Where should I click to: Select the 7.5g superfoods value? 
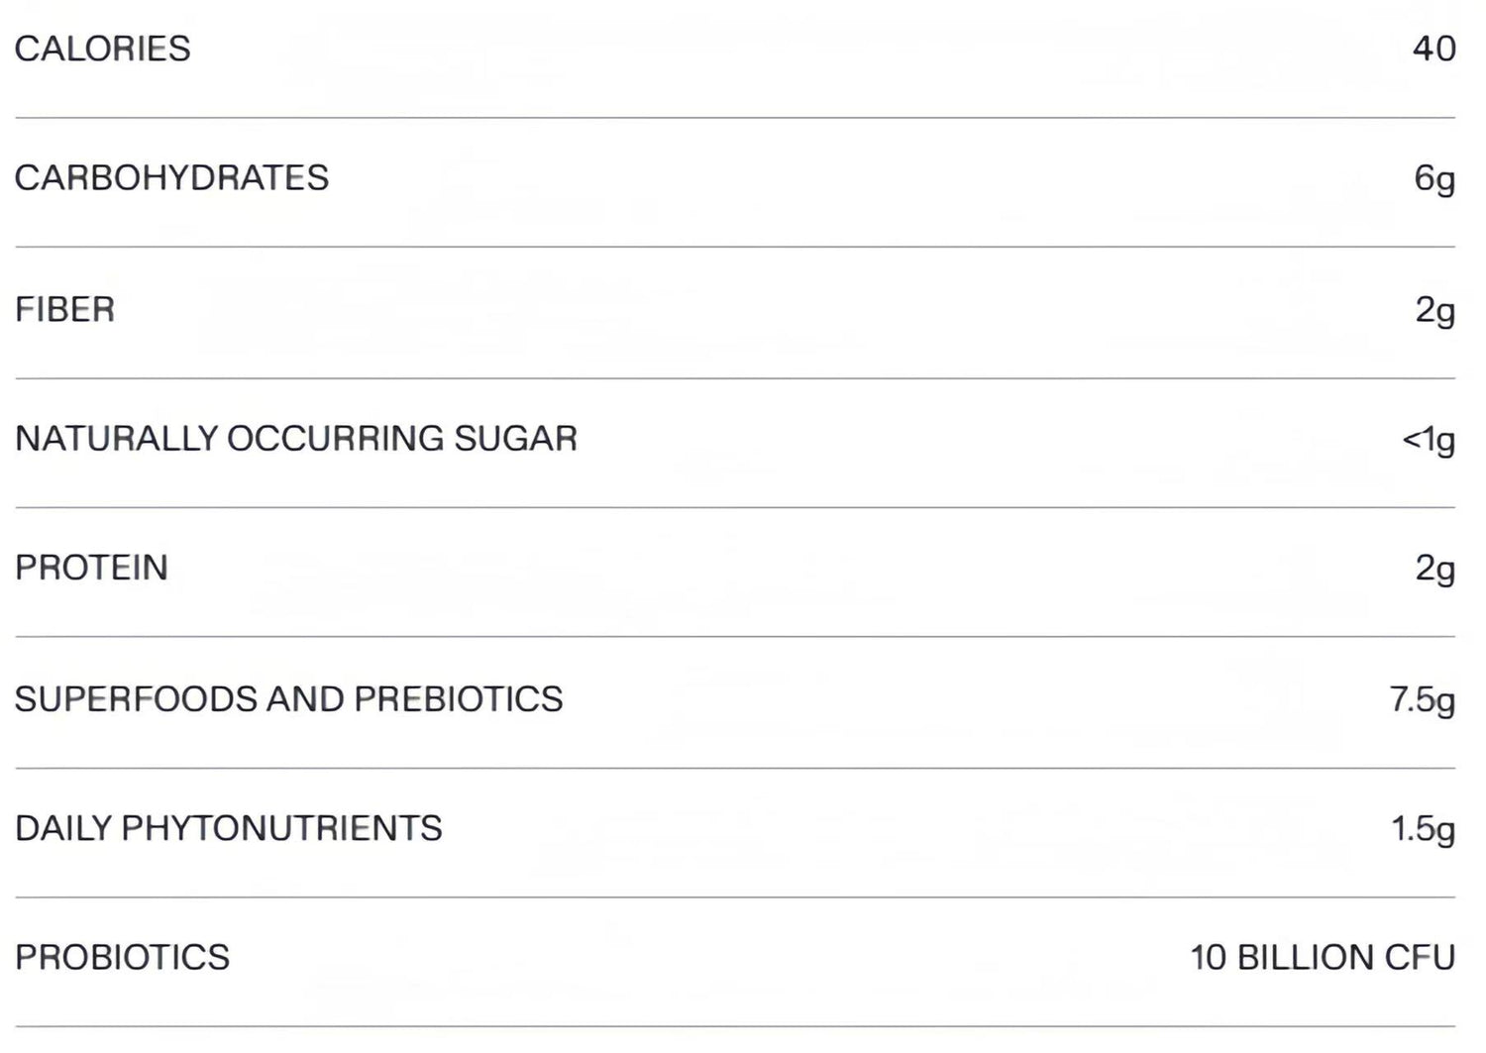[x=1422, y=699]
